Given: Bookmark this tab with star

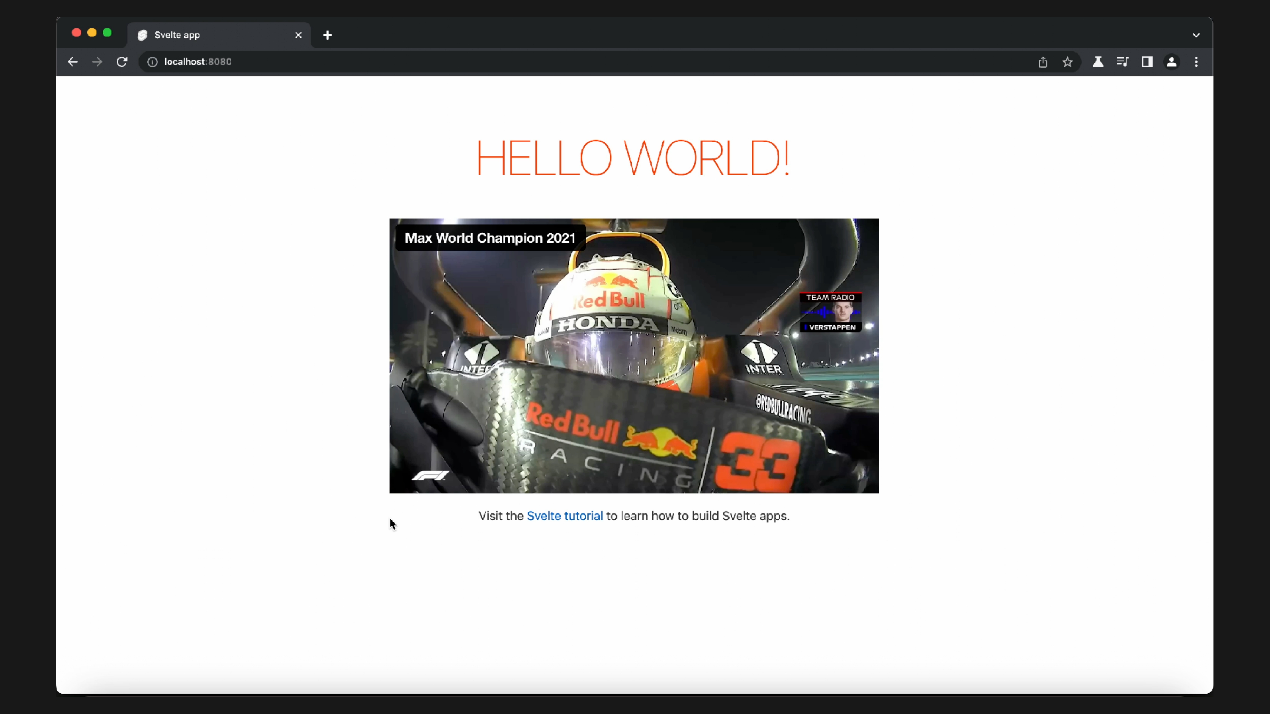Looking at the screenshot, I should [1067, 62].
